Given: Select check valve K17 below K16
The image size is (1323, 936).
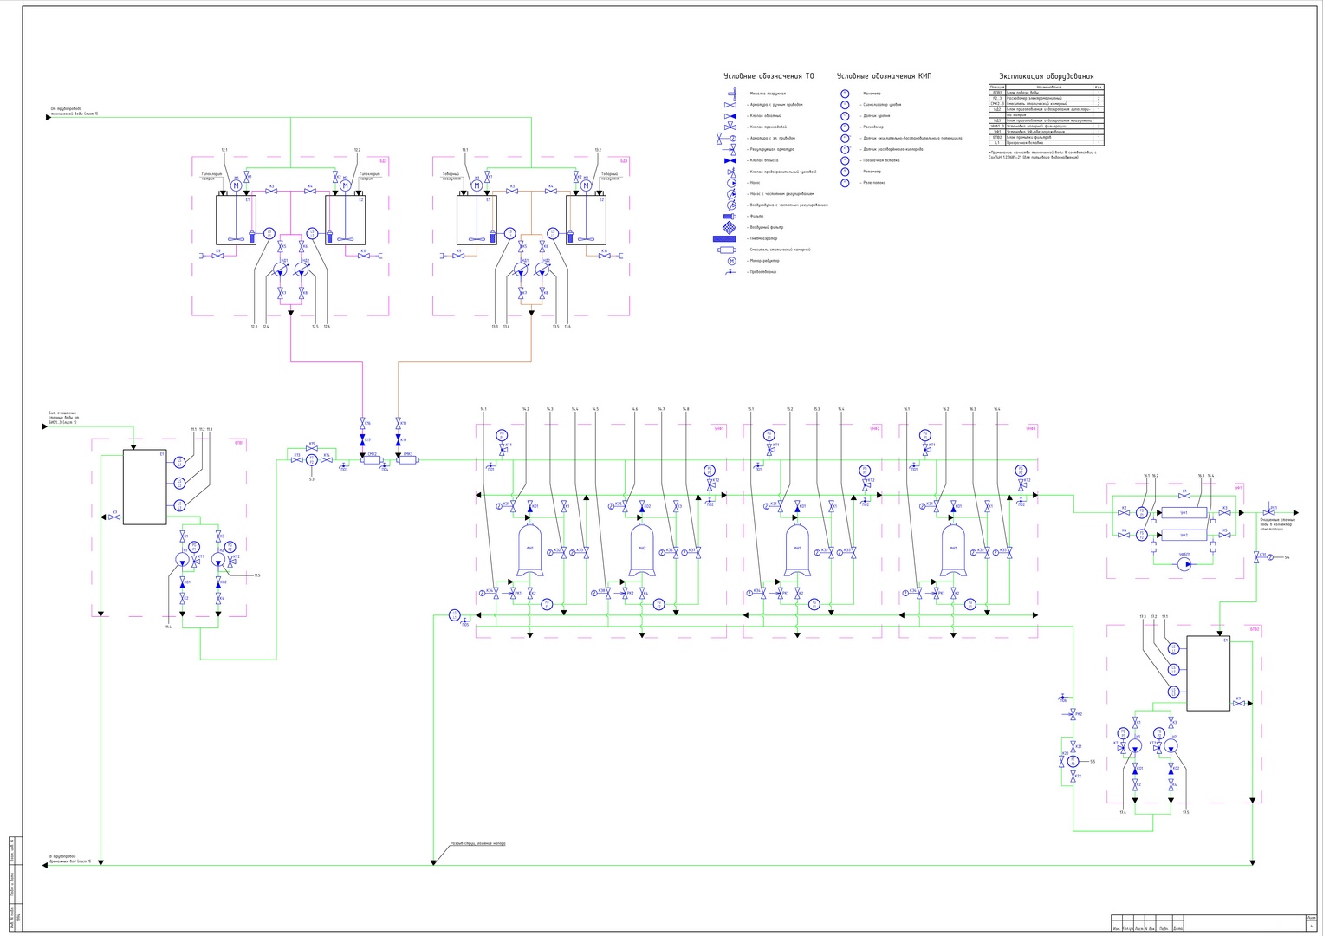Looking at the screenshot, I should pyautogui.click(x=362, y=440).
